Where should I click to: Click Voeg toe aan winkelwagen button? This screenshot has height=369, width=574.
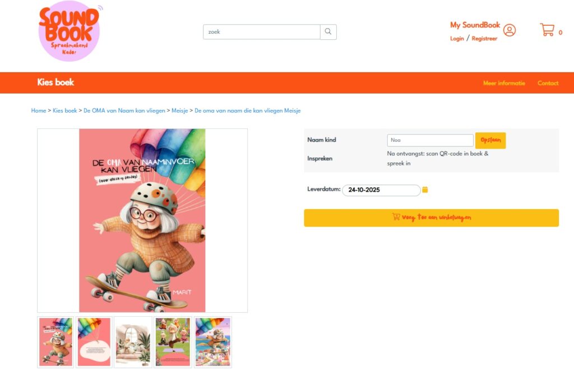click(431, 218)
